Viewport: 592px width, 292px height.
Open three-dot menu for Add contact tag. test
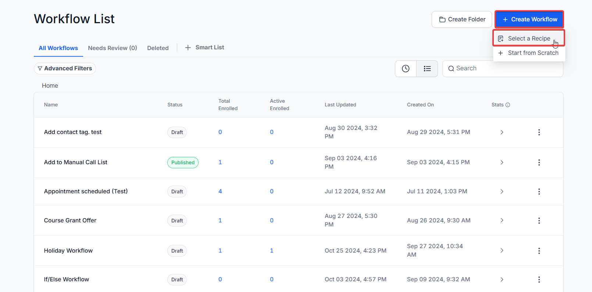(539, 132)
